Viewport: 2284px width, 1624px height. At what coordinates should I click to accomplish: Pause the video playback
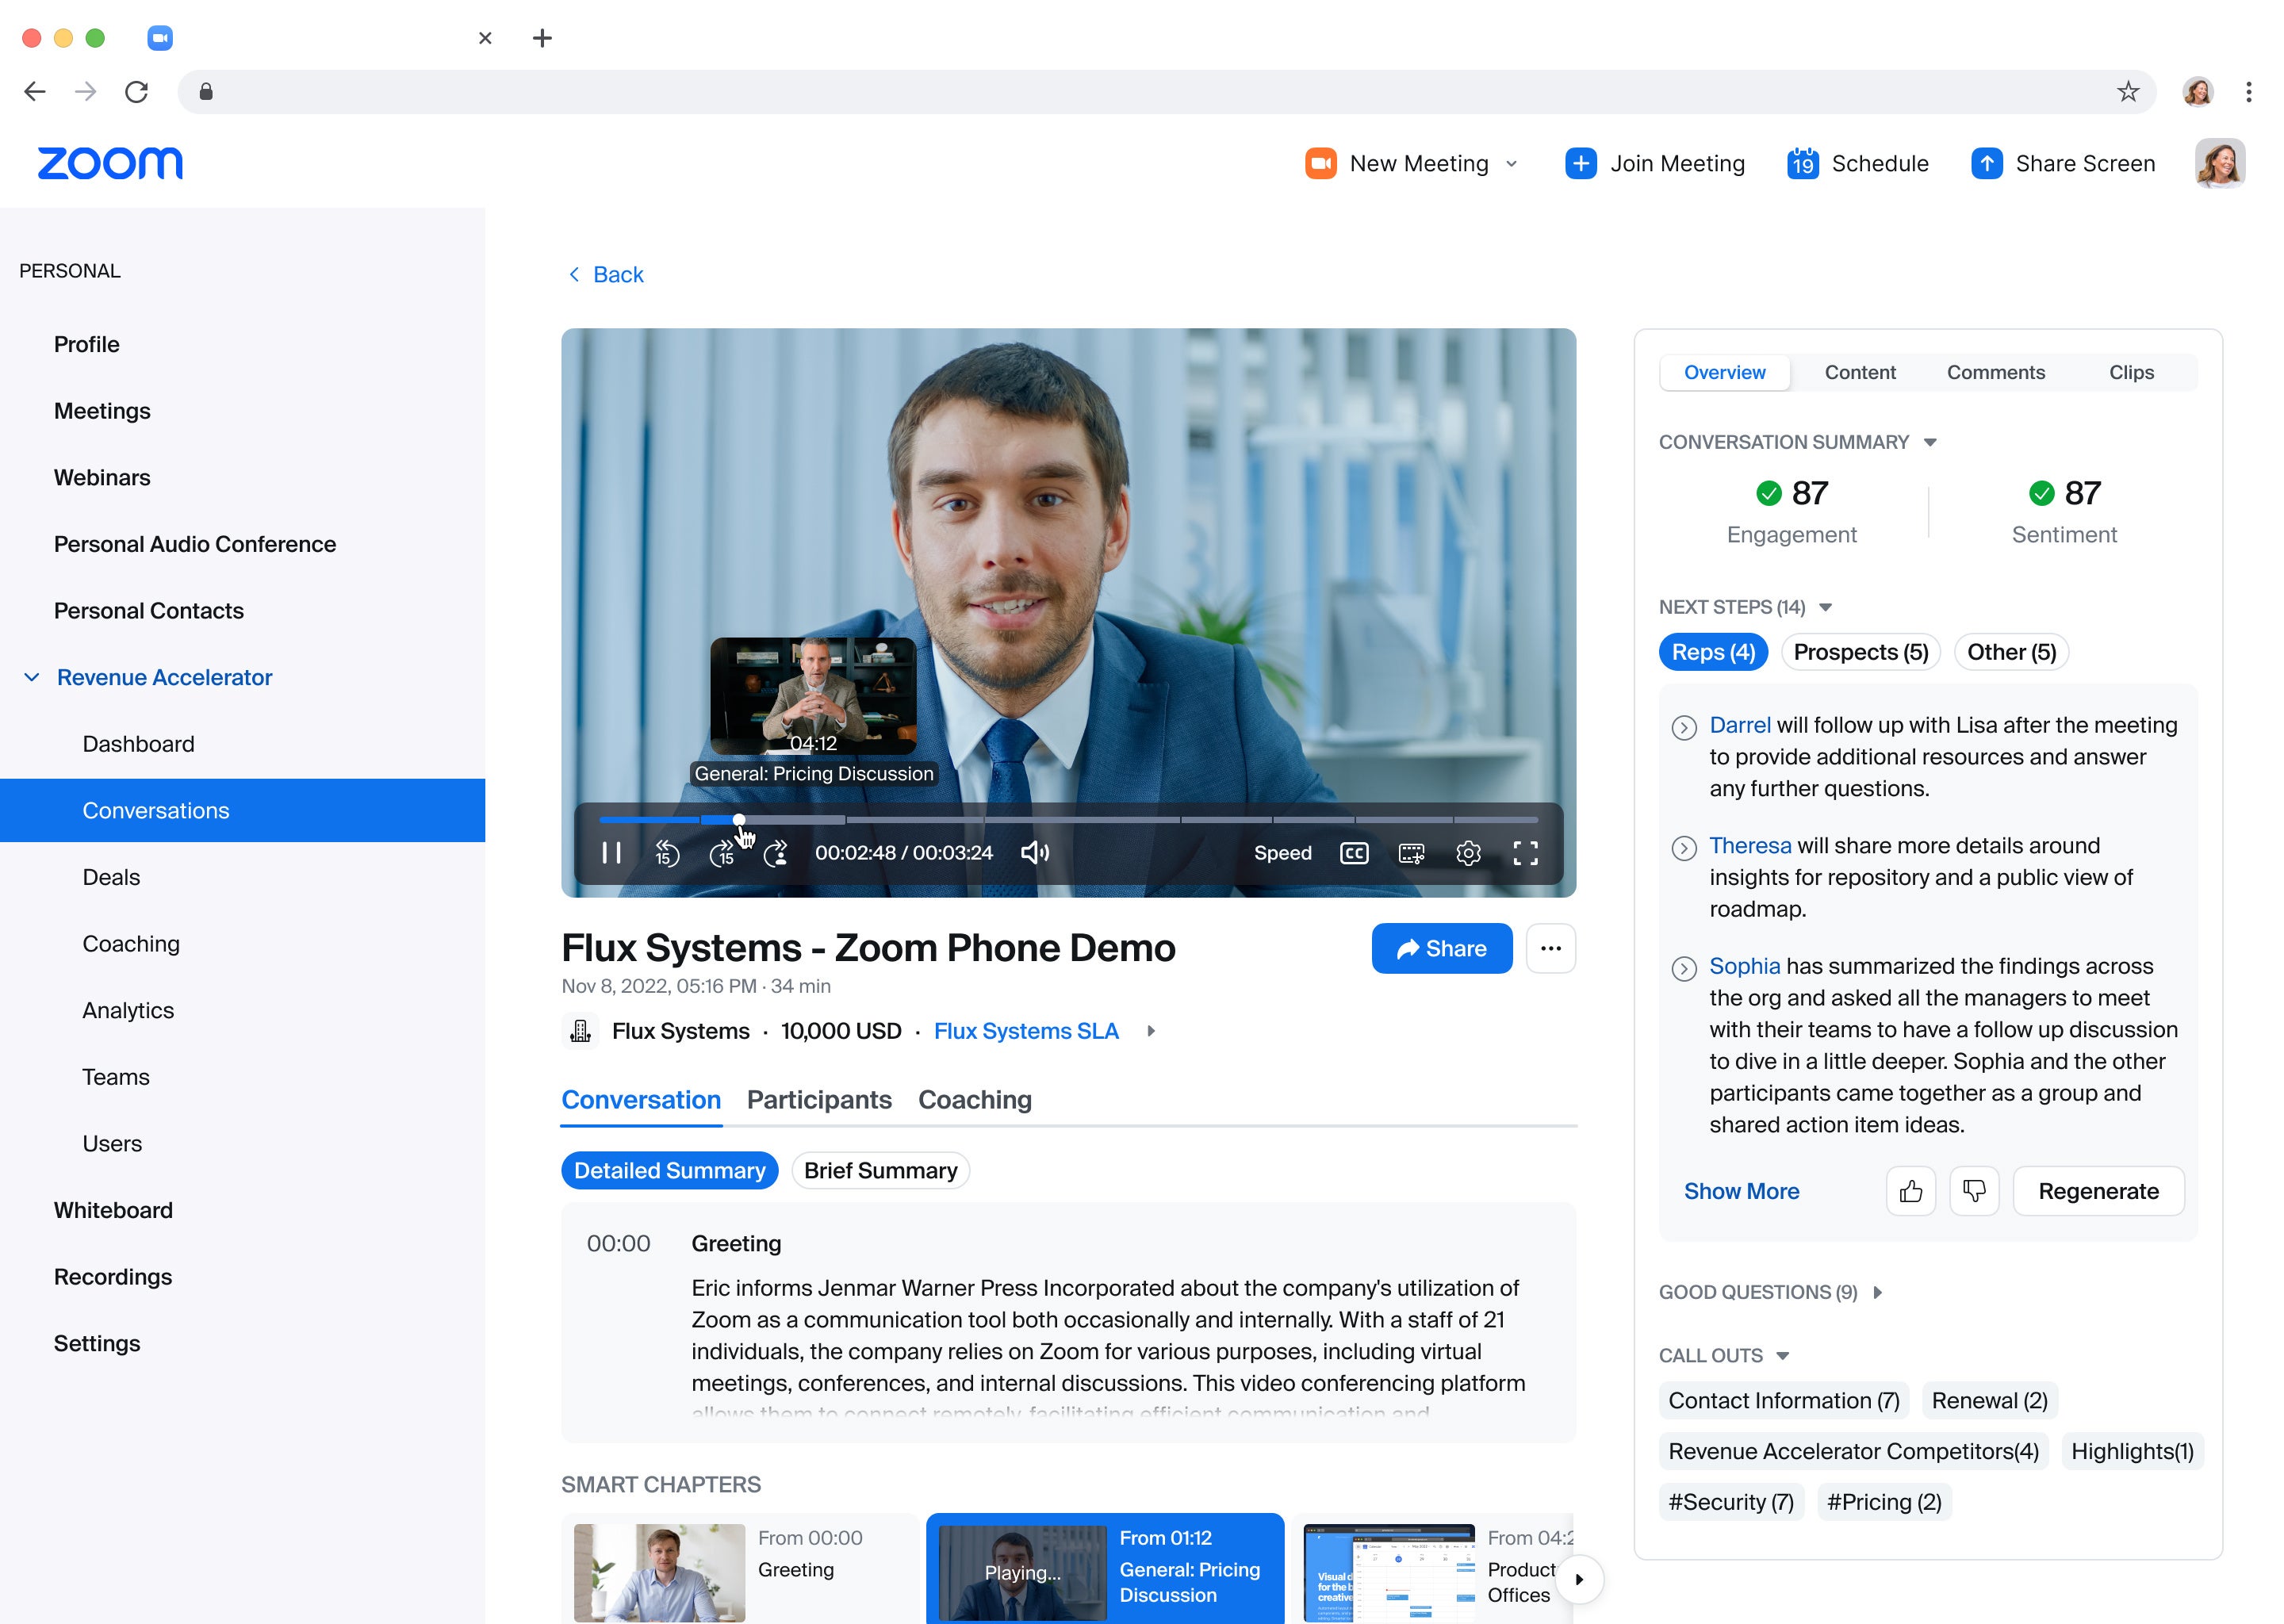pos(611,852)
